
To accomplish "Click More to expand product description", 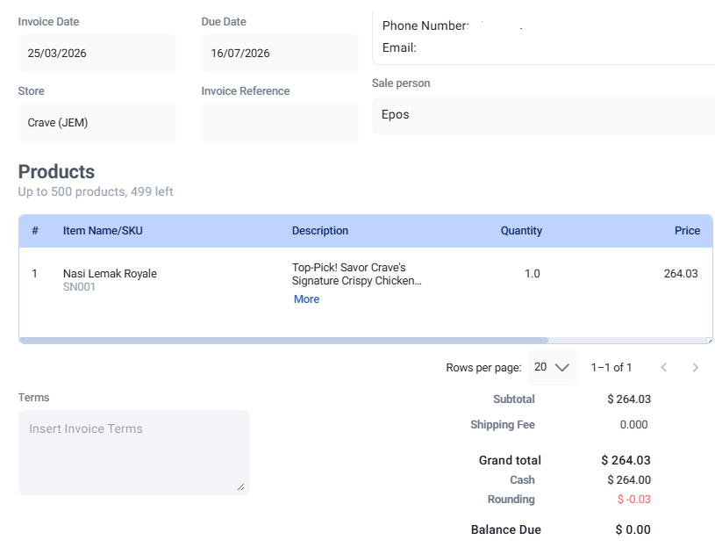I will click(306, 299).
